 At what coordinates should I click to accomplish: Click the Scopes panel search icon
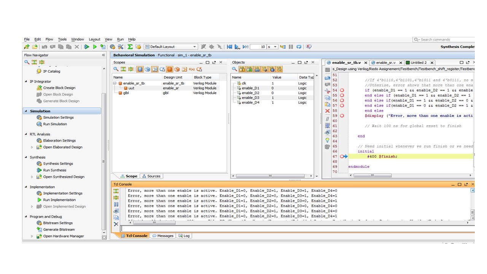coord(116,69)
